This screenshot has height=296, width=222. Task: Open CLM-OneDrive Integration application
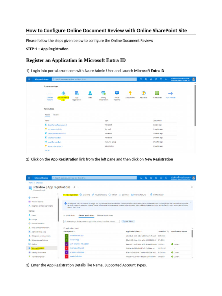79,244
